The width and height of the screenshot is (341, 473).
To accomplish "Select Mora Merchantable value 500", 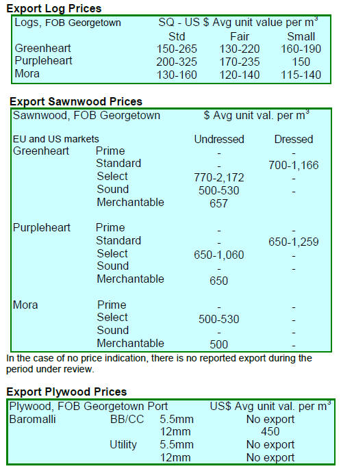I will tap(219, 344).
